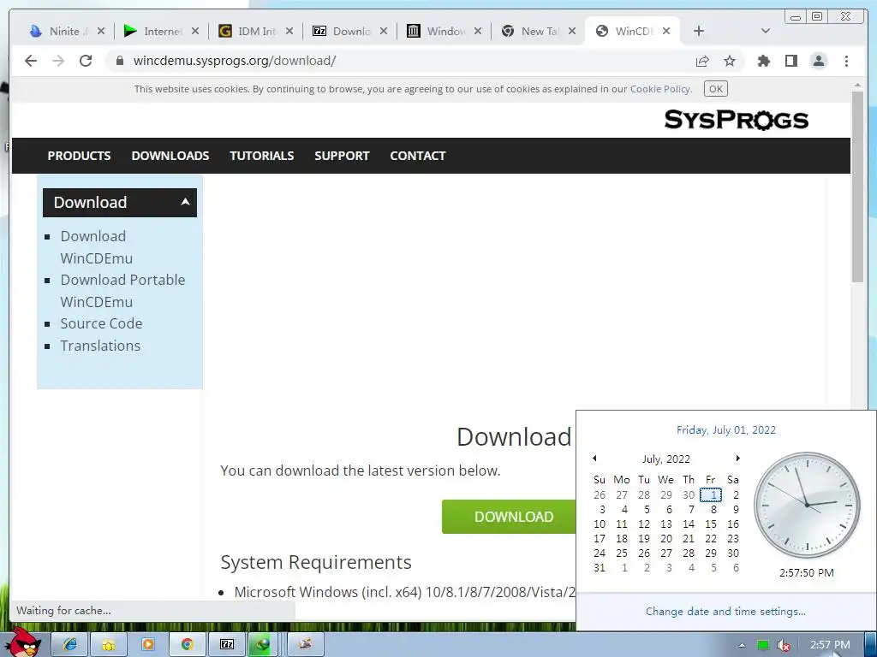This screenshot has height=657, width=877.
Task: Share this page via the share icon
Action: point(702,61)
